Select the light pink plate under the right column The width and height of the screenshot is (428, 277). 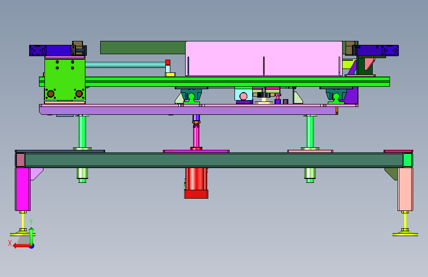point(310,151)
